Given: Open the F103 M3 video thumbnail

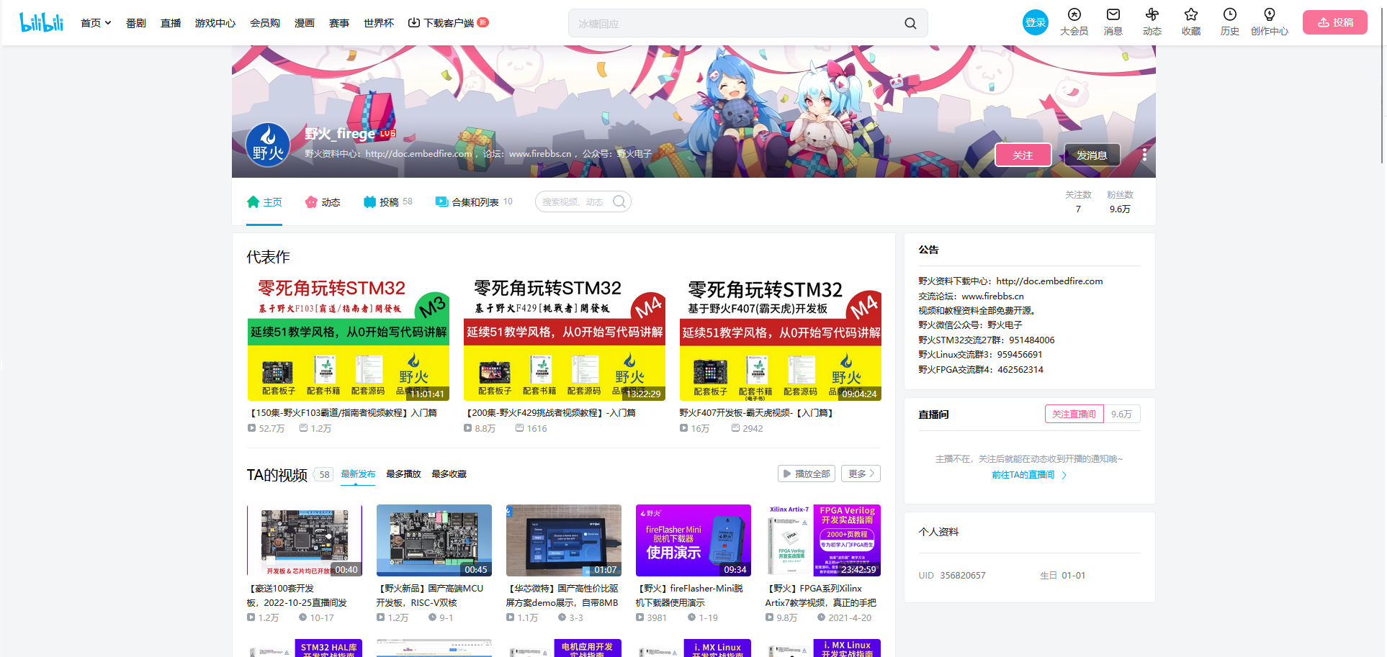Looking at the screenshot, I should (x=349, y=337).
